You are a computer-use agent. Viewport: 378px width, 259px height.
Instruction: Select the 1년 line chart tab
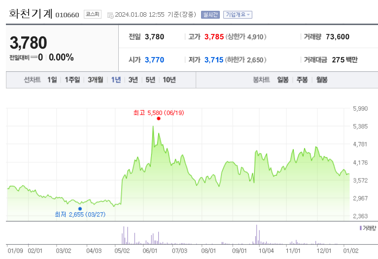coord(116,80)
